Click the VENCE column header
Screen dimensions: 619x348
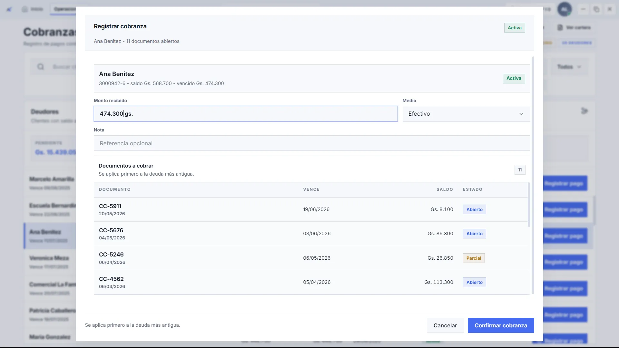[311, 189]
